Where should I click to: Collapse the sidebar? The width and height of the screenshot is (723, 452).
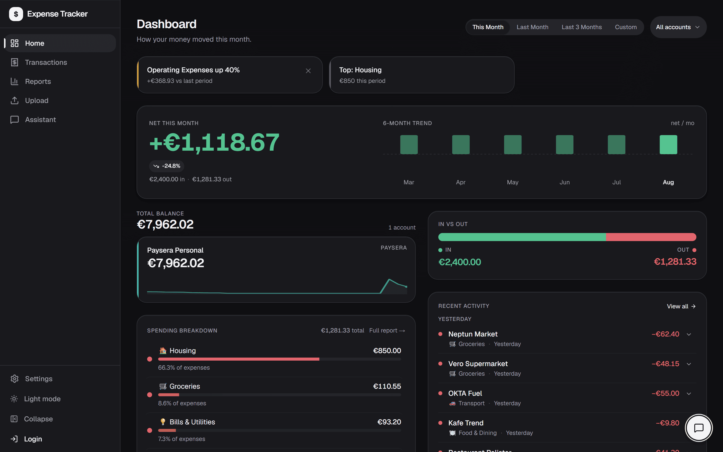(60, 419)
